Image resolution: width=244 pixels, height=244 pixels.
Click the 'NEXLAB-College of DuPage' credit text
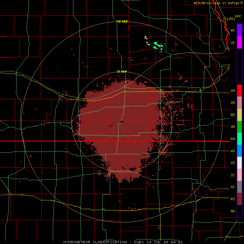[216, 3]
